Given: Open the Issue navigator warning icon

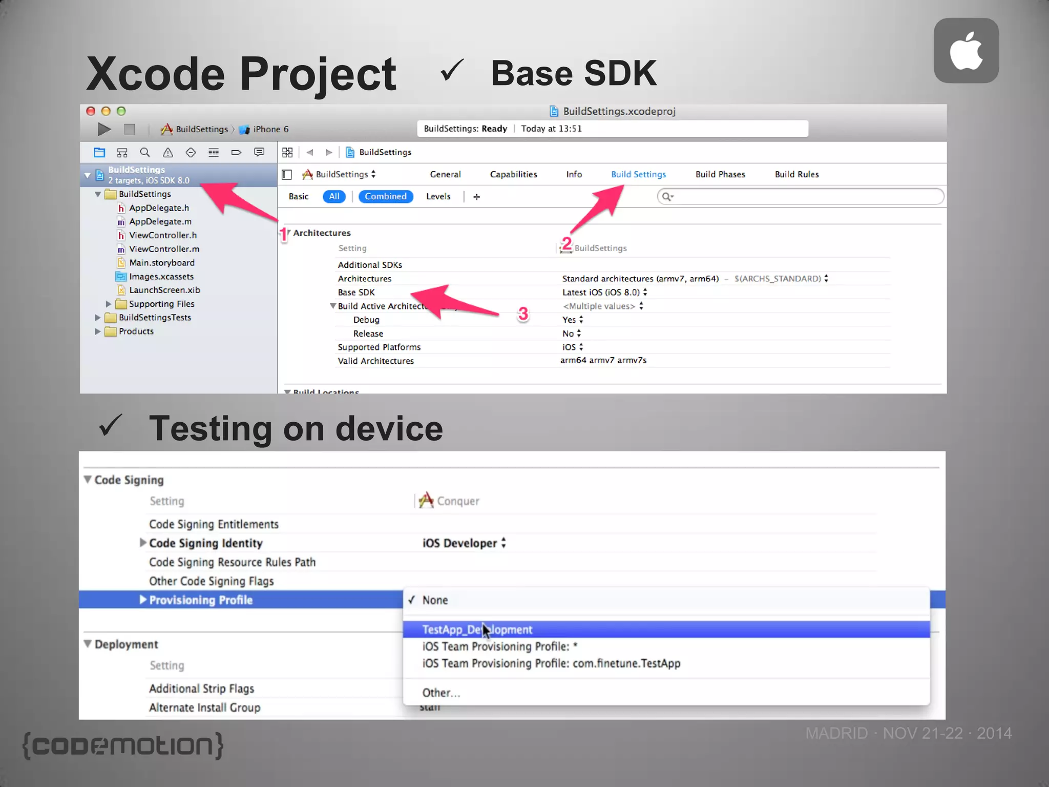Looking at the screenshot, I should pos(168,152).
